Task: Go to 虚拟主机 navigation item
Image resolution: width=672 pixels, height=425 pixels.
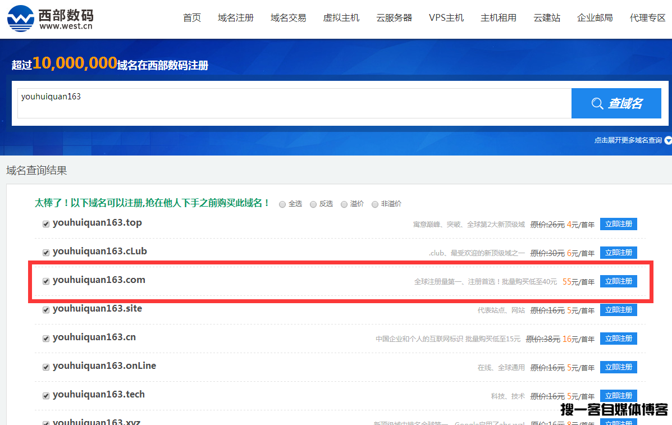Action: click(x=341, y=18)
